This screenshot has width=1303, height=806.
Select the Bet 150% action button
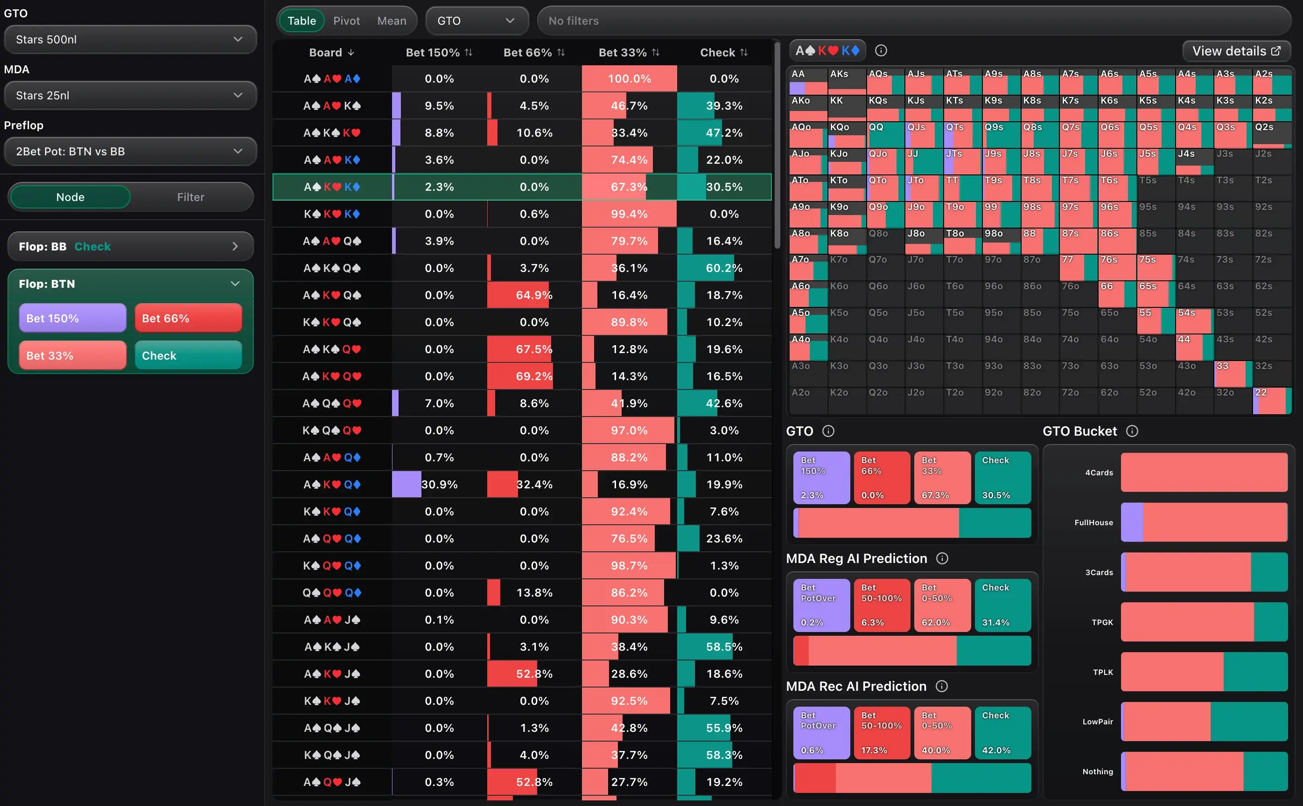click(72, 318)
